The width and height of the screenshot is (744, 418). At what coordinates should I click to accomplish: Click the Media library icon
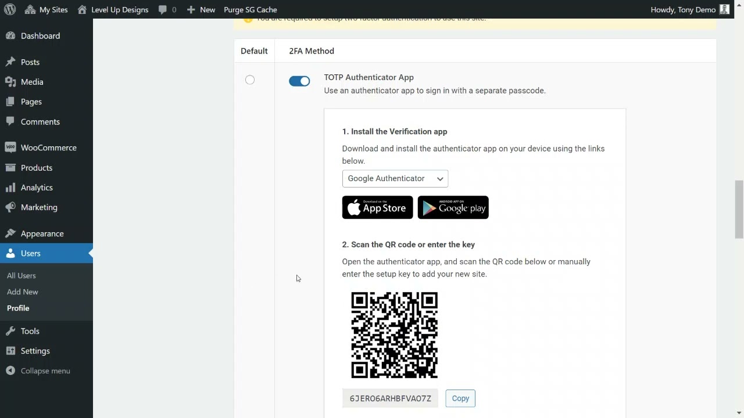tap(10, 82)
